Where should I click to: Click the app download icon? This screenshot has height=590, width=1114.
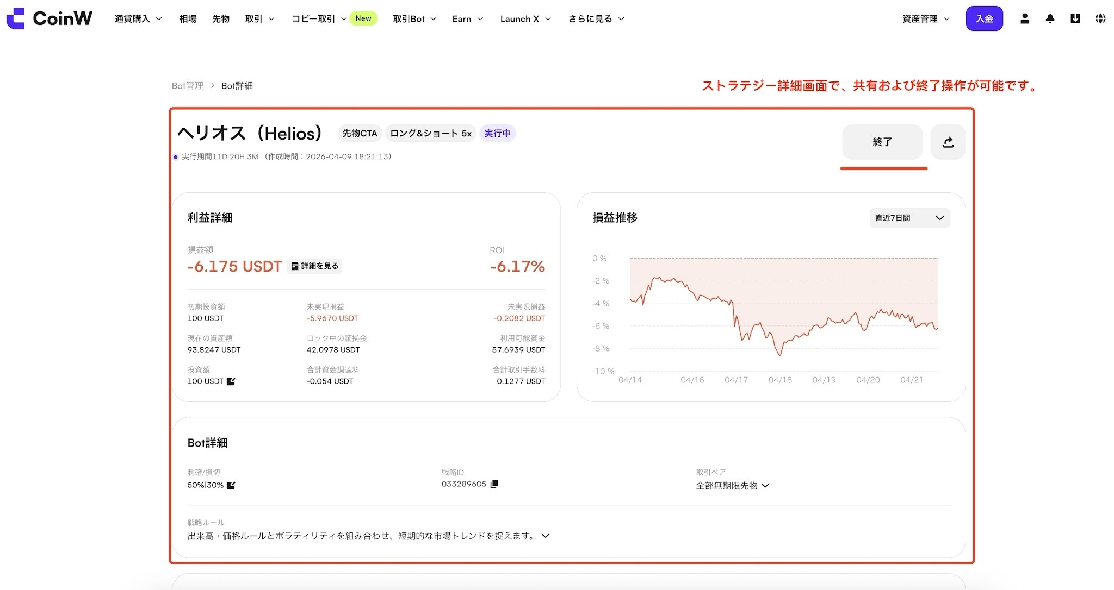pos(1075,19)
